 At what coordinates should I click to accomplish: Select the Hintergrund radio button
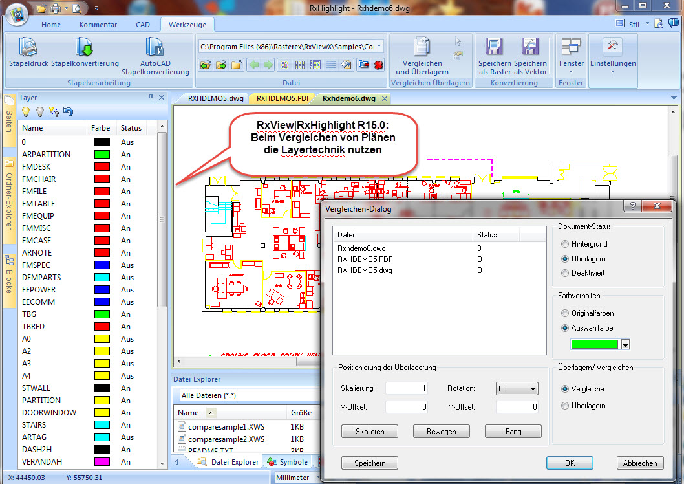[566, 244]
